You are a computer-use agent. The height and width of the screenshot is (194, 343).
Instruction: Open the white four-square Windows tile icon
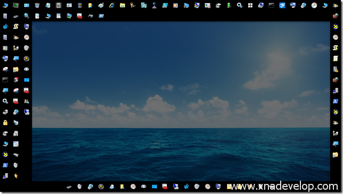tap(250, 5)
